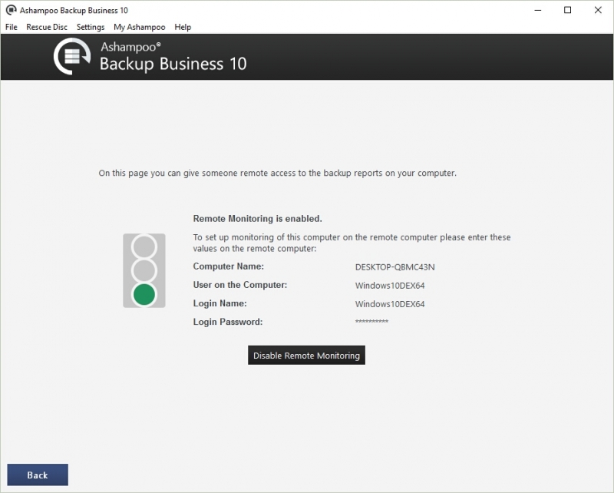Click the app icon in the title bar
614x493 pixels.
click(x=11, y=10)
